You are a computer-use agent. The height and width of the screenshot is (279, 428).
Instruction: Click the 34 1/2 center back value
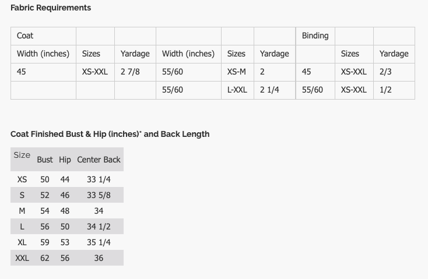99,227
